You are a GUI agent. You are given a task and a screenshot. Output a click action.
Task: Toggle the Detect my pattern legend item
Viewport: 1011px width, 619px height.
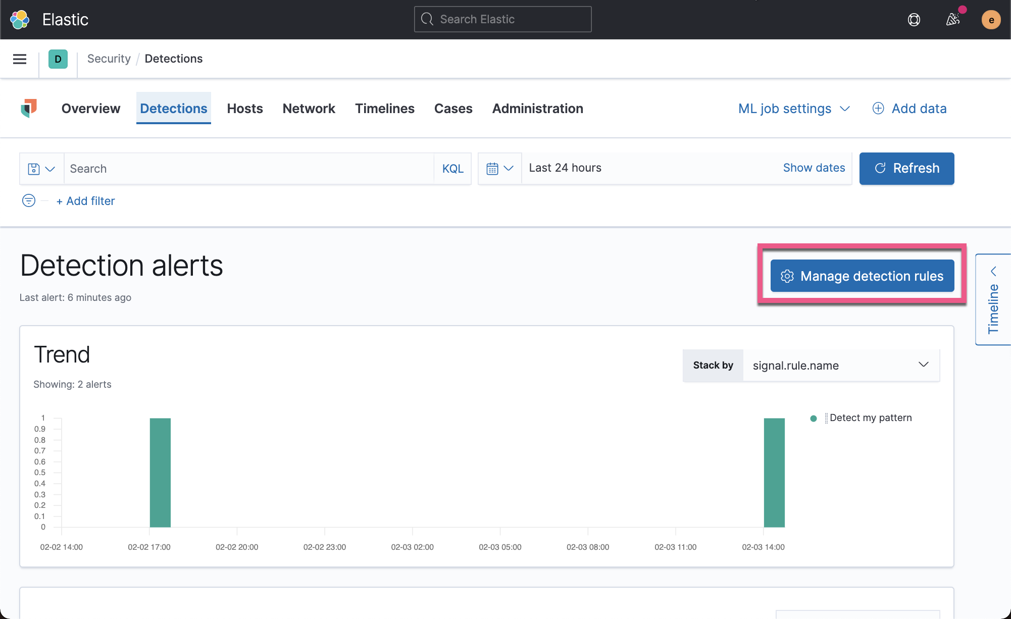coord(870,418)
